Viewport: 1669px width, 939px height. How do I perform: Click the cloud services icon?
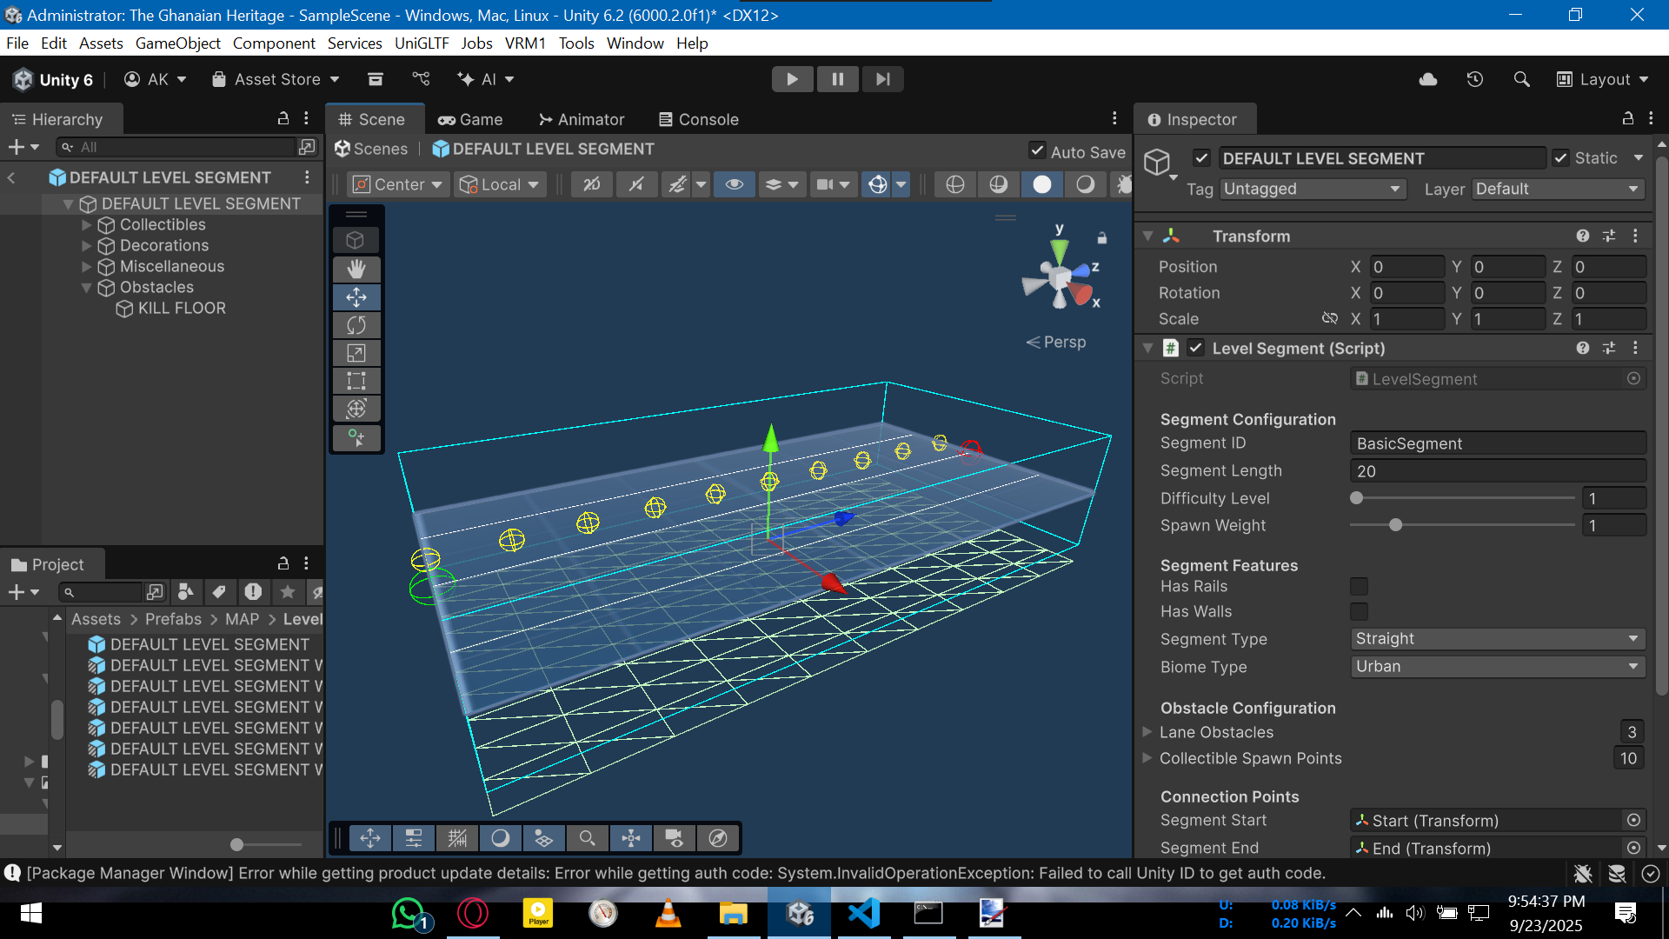[x=1427, y=79]
